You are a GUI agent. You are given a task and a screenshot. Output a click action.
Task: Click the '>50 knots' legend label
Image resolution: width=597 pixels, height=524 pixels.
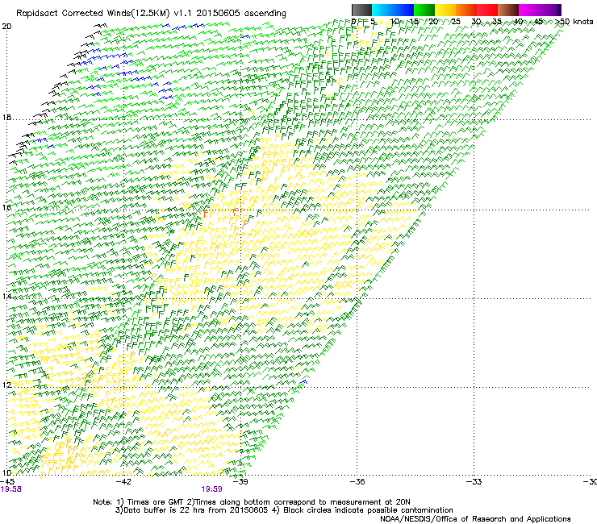tap(574, 21)
